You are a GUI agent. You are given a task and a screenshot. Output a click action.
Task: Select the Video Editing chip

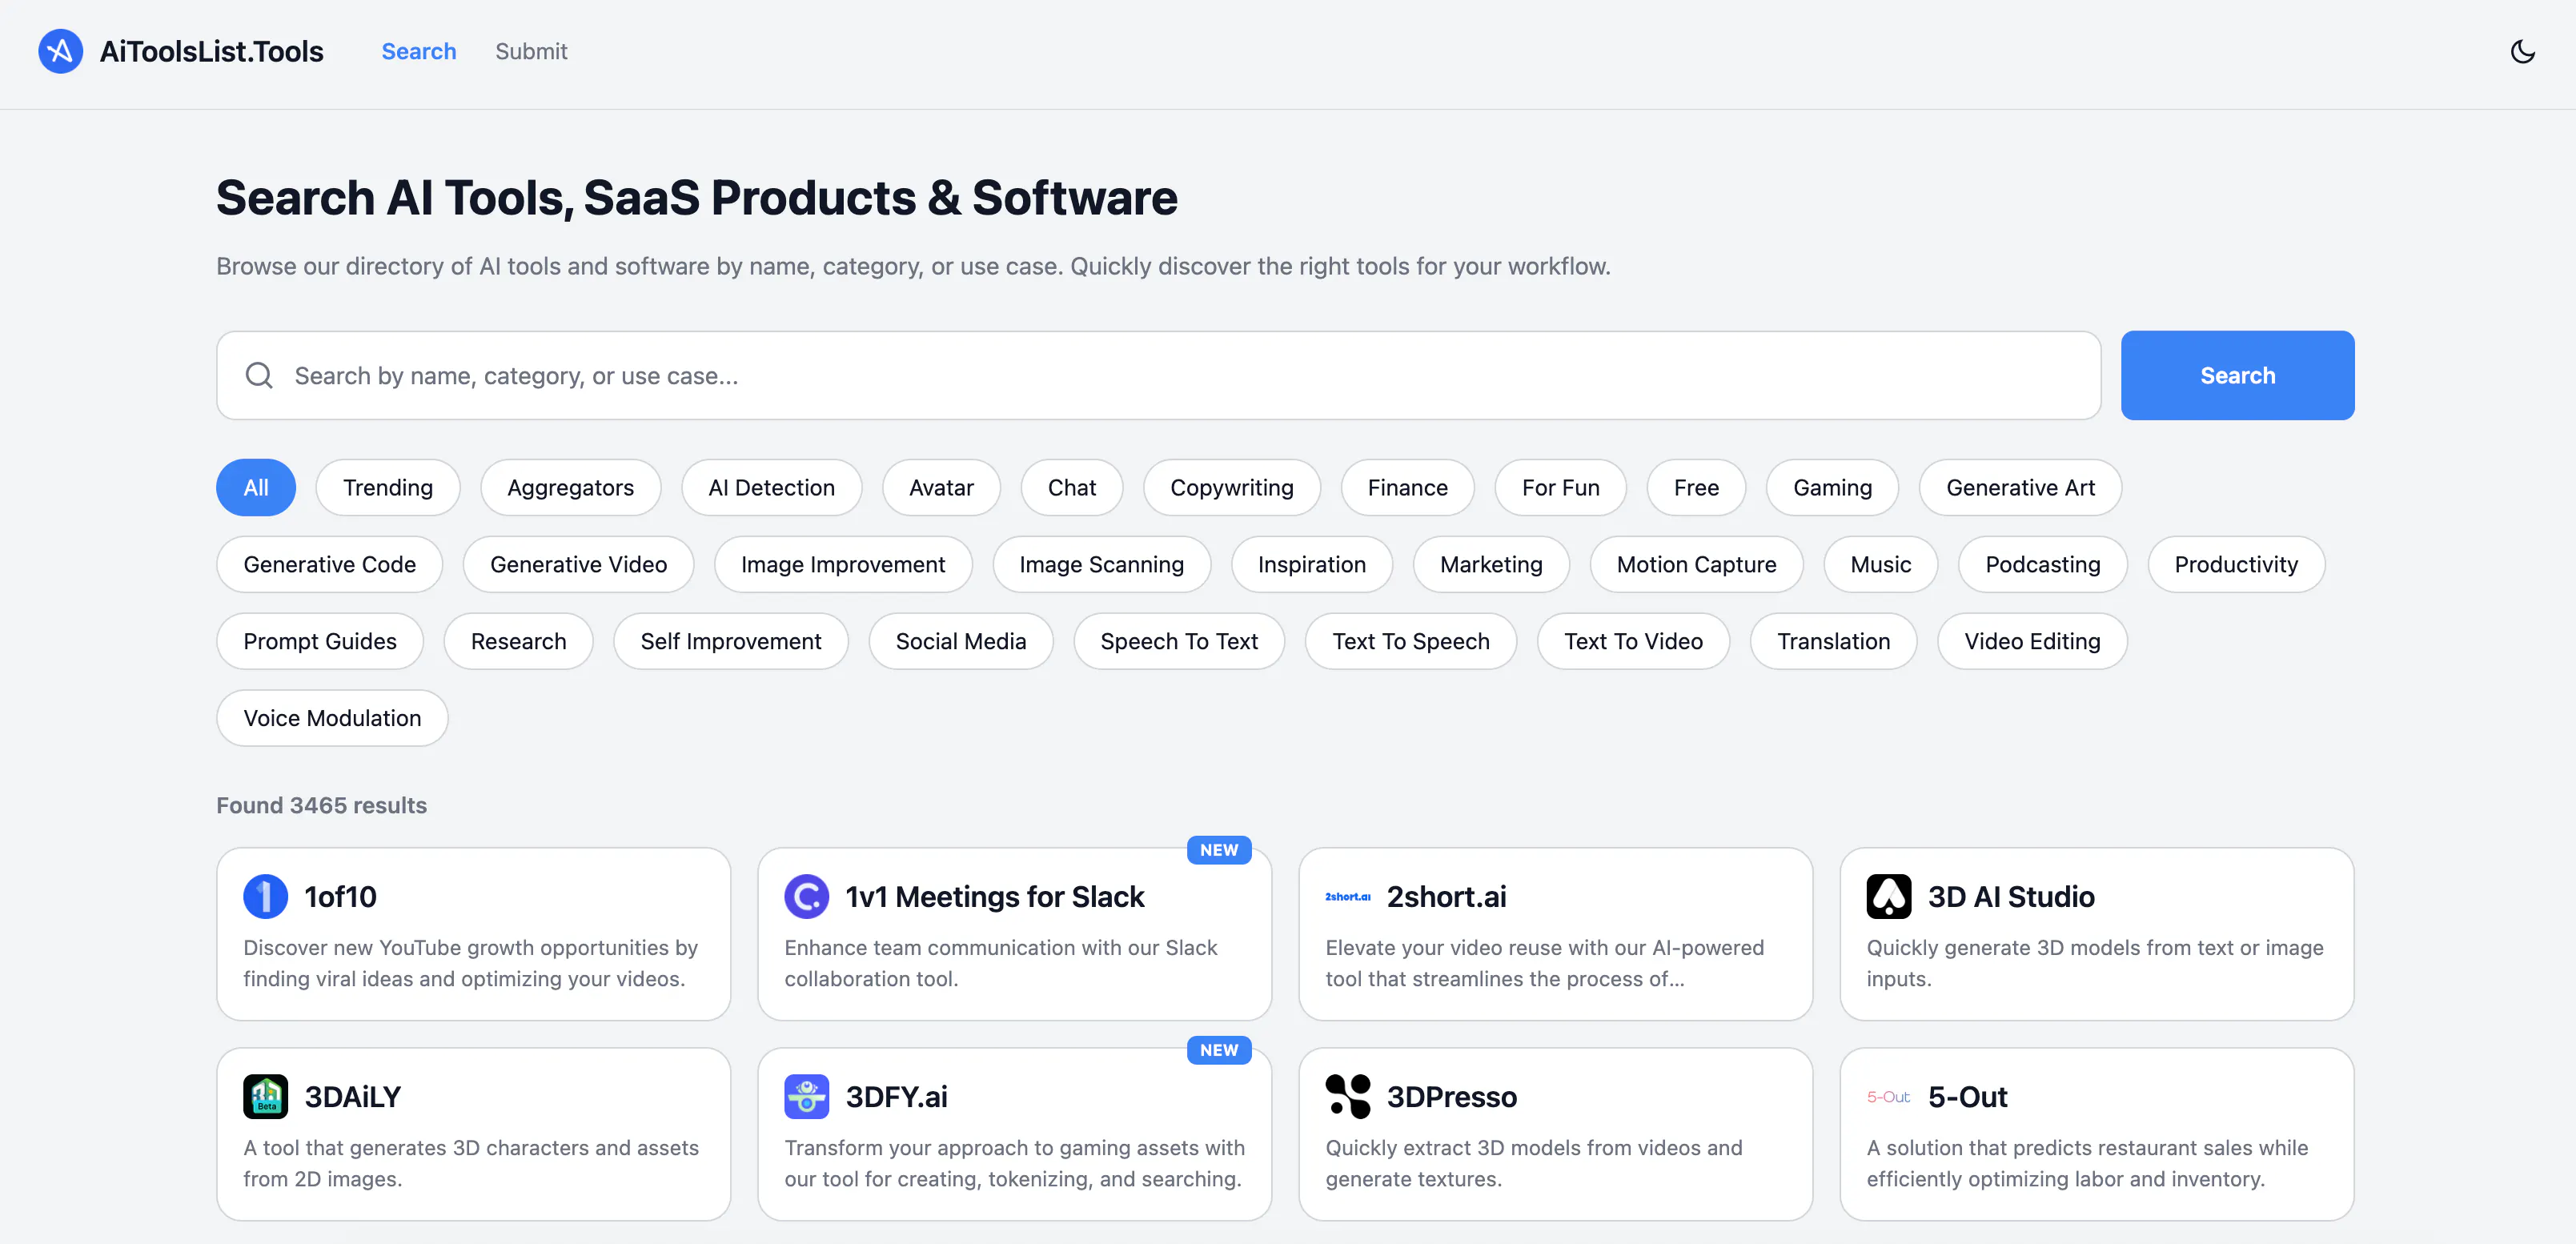coord(2032,641)
